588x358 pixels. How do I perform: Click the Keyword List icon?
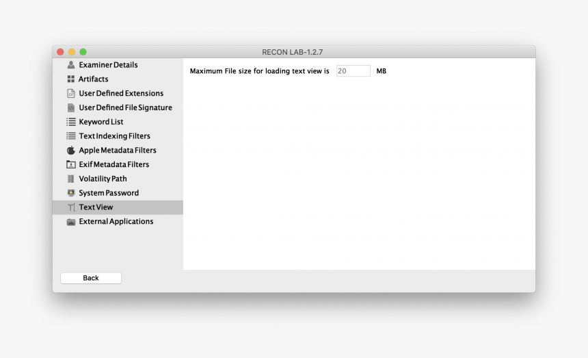71,122
